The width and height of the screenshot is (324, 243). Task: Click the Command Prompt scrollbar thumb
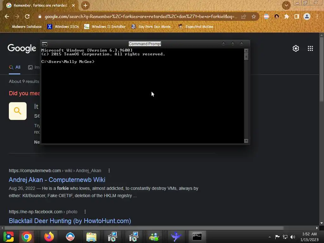tap(246, 57)
